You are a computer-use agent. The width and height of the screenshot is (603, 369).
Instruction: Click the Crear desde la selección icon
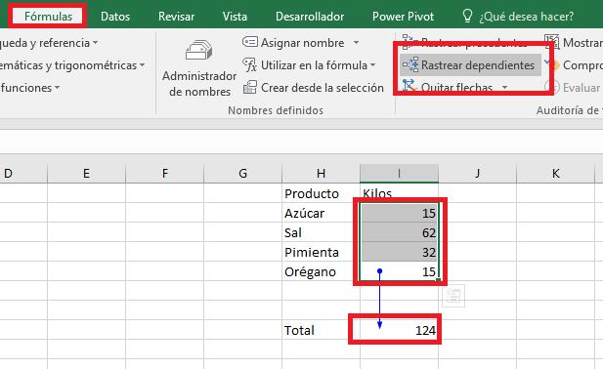point(250,87)
